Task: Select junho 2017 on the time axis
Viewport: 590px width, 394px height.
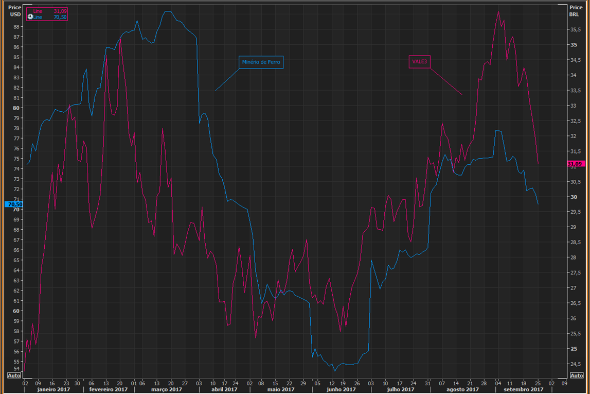Action: pos(339,389)
